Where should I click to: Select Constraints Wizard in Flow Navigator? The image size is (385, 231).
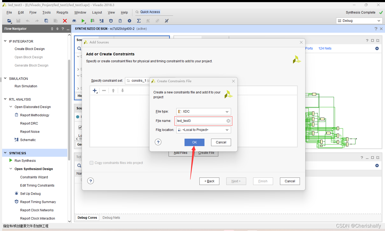(x=34, y=177)
